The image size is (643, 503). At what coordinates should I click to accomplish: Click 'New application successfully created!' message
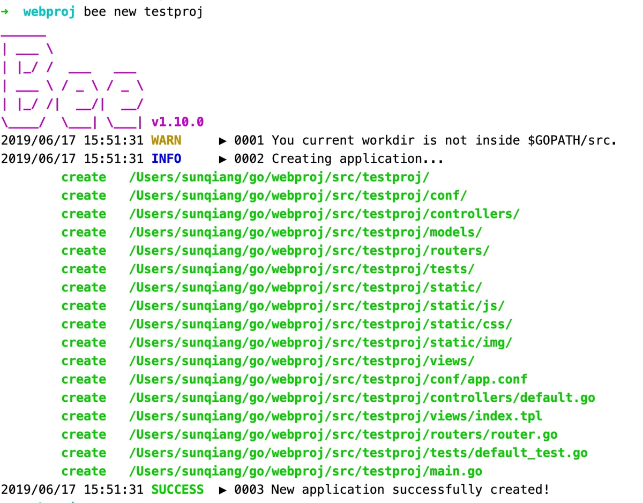[x=410, y=490]
